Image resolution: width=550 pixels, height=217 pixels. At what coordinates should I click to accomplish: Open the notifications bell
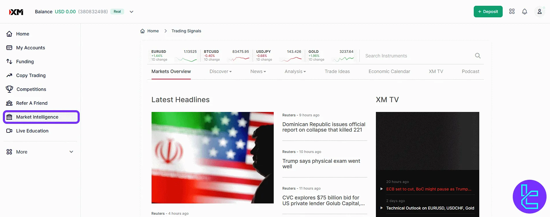(525, 12)
